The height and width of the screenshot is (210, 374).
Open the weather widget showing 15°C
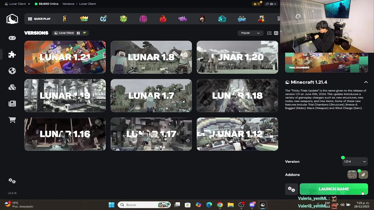[19, 204]
